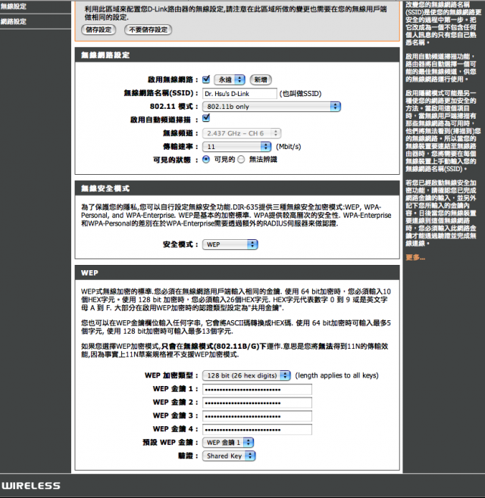This screenshot has height=498, width=485.
Task: Open the 無線頻道 2.437 GHz channel dropdown
Action: [242, 133]
